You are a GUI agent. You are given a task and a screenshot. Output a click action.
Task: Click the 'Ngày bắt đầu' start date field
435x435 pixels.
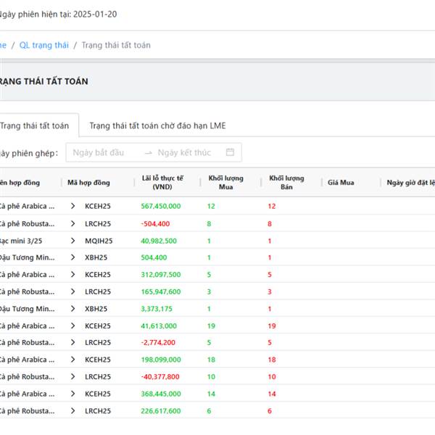tap(99, 152)
